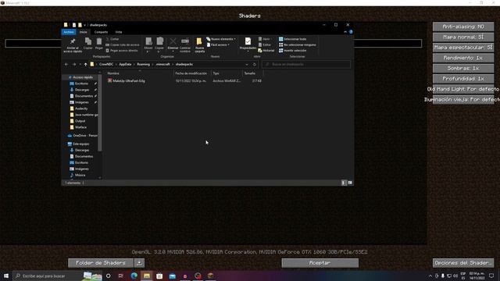The width and height of the screenshot is (500, 281).
Task: Open Opciones del Shader button
Action: pos(463,263)
